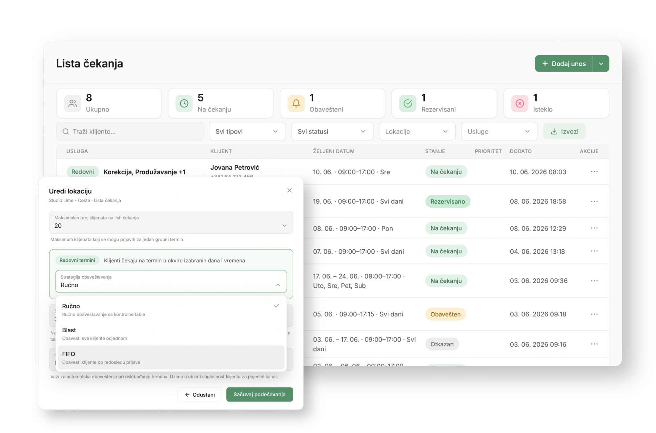Click the Rezervisano status badge
The height and width of the screenshot is (433, 656).
click(448, 201)
